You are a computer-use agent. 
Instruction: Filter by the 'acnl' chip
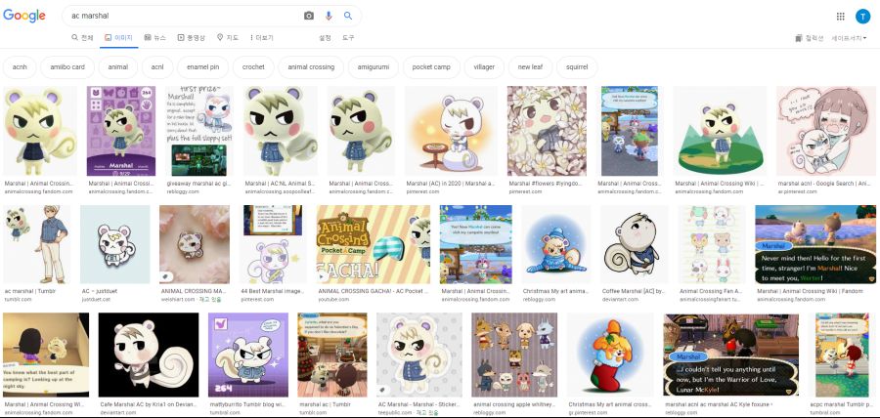click(x=157, y=67)
